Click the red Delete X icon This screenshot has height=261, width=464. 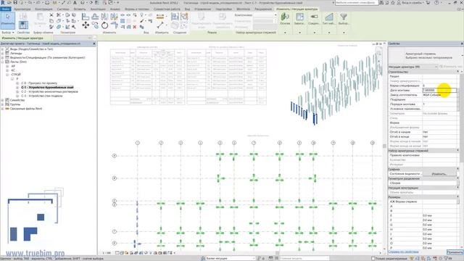(x=135, y=27)
